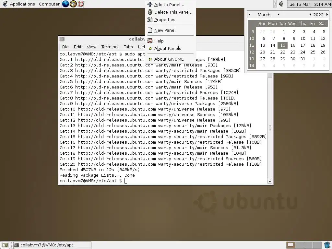Click Help in the panel context menu
Viewport: 332px width, 249px height.
171,41
